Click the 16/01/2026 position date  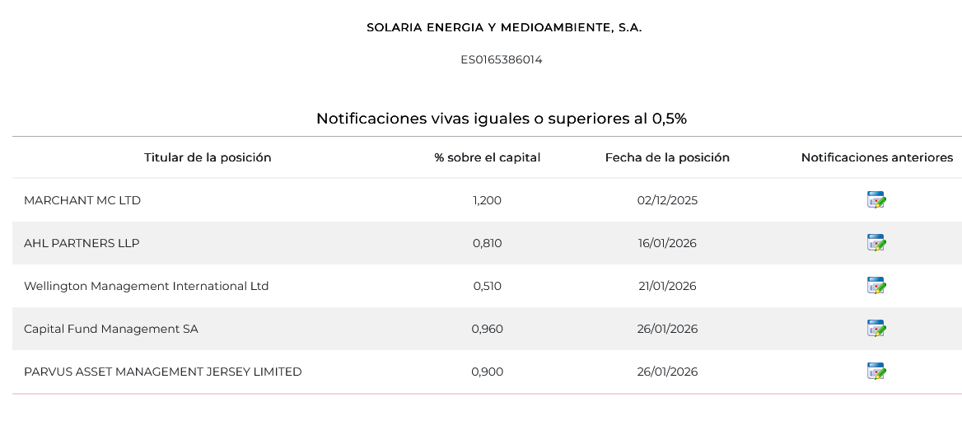click(x=667, y=243)
